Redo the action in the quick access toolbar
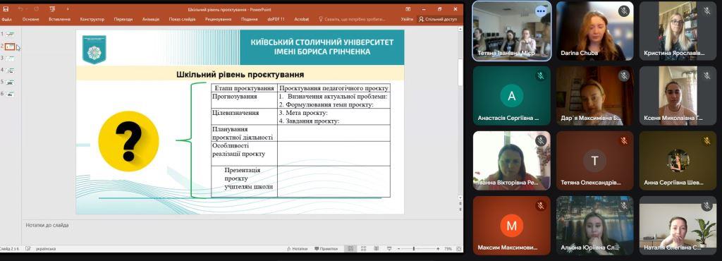 [x=37, y=8]
